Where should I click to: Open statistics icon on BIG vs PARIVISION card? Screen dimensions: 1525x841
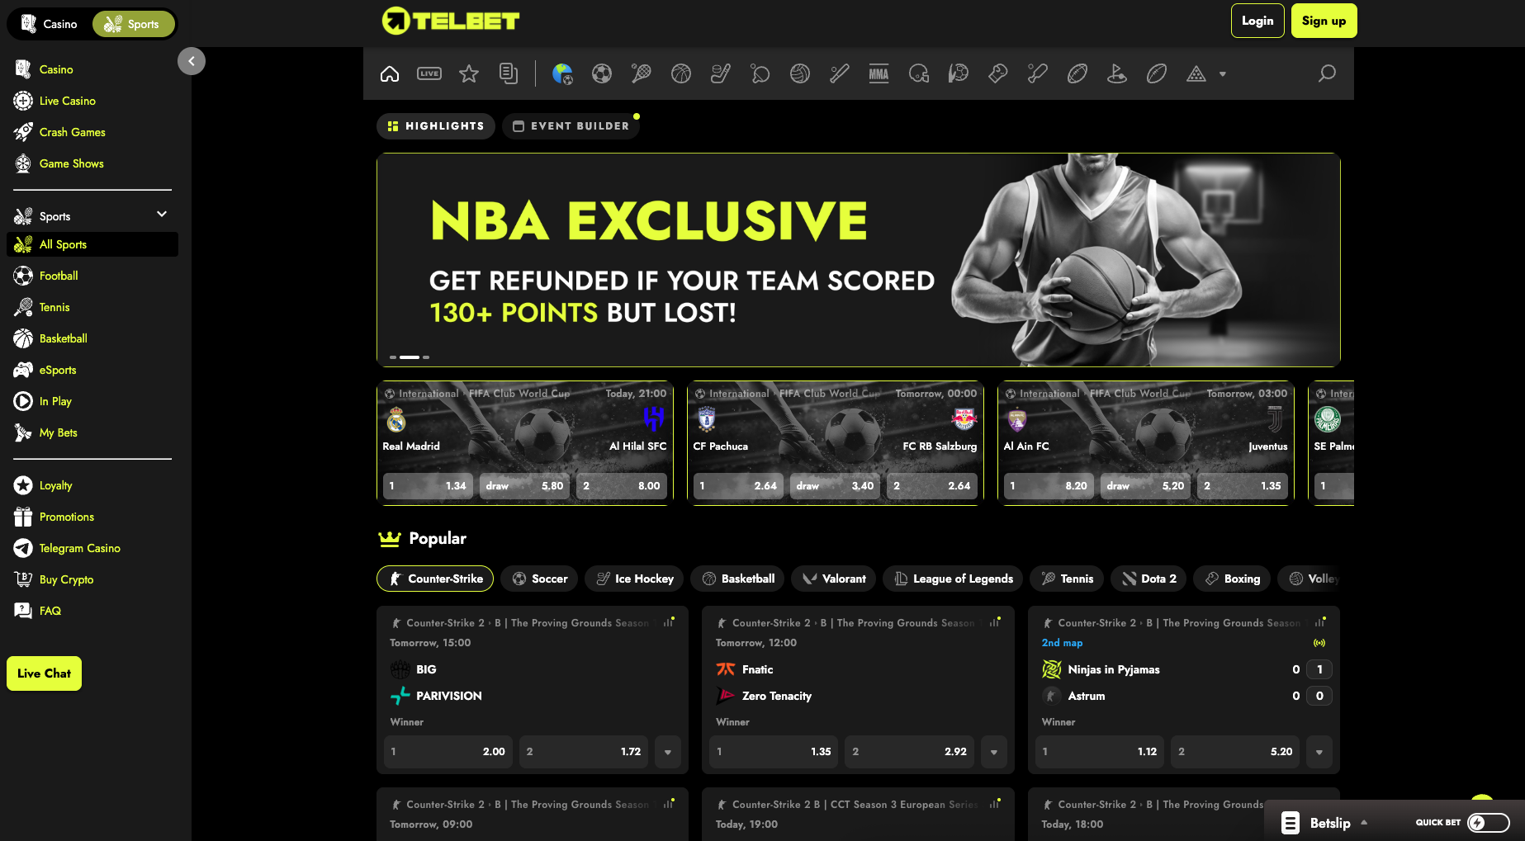[x=668, y=622]
